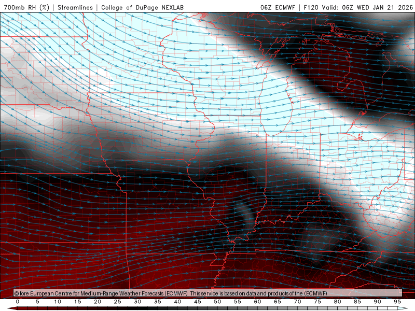Click the '40' color scale label
Screen dimensions: 415x311
click(x=177, y=302)
